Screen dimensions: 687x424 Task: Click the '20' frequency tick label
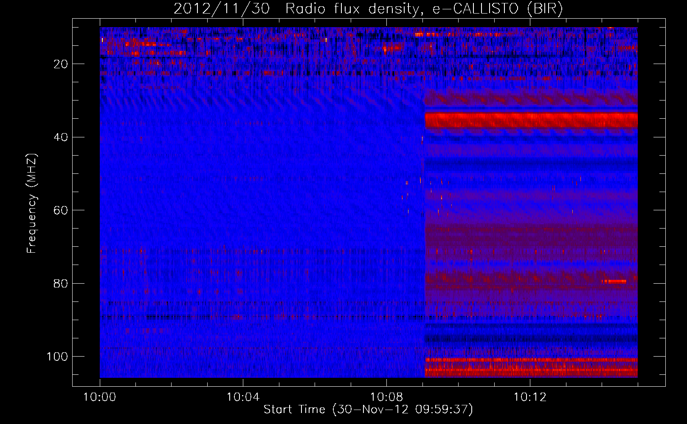pyautogui.click(x=62, y=64)
